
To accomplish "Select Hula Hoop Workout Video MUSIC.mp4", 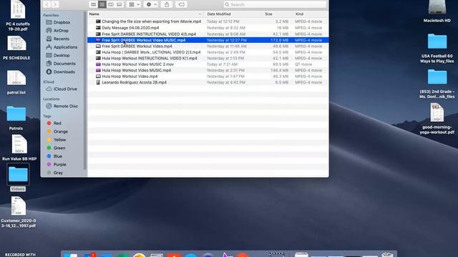I will (208, 70).
